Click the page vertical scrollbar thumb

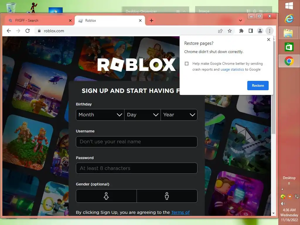tap(273, 87)
